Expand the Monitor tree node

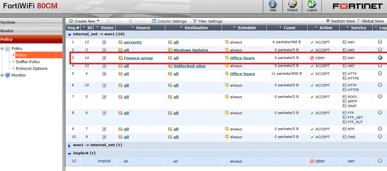tap(2, 75)
